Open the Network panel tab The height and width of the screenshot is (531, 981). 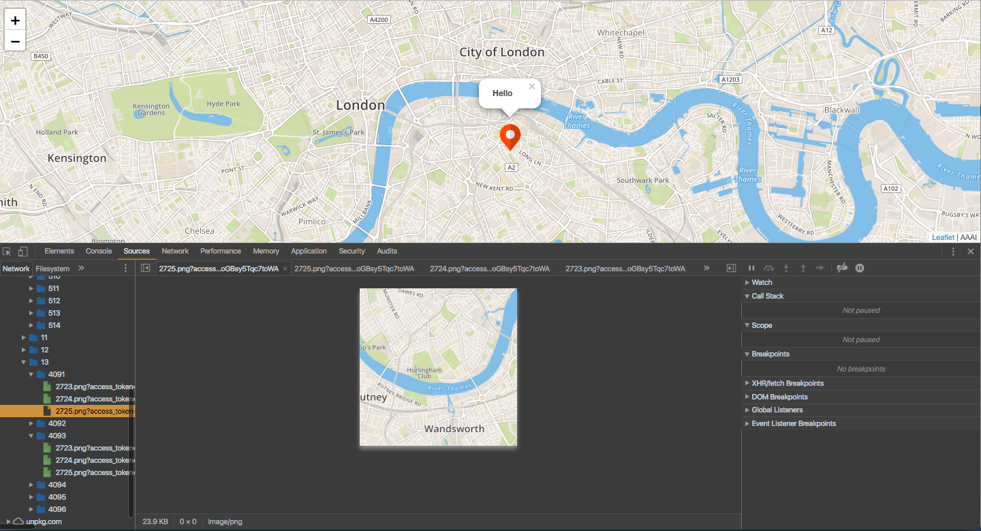click(174, 251)
